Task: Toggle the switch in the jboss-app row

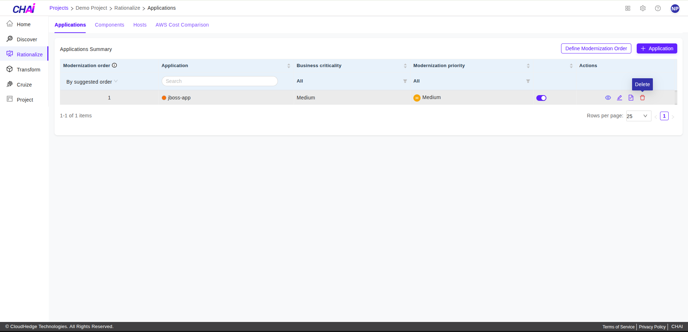Action: click(x=541, y=98)
